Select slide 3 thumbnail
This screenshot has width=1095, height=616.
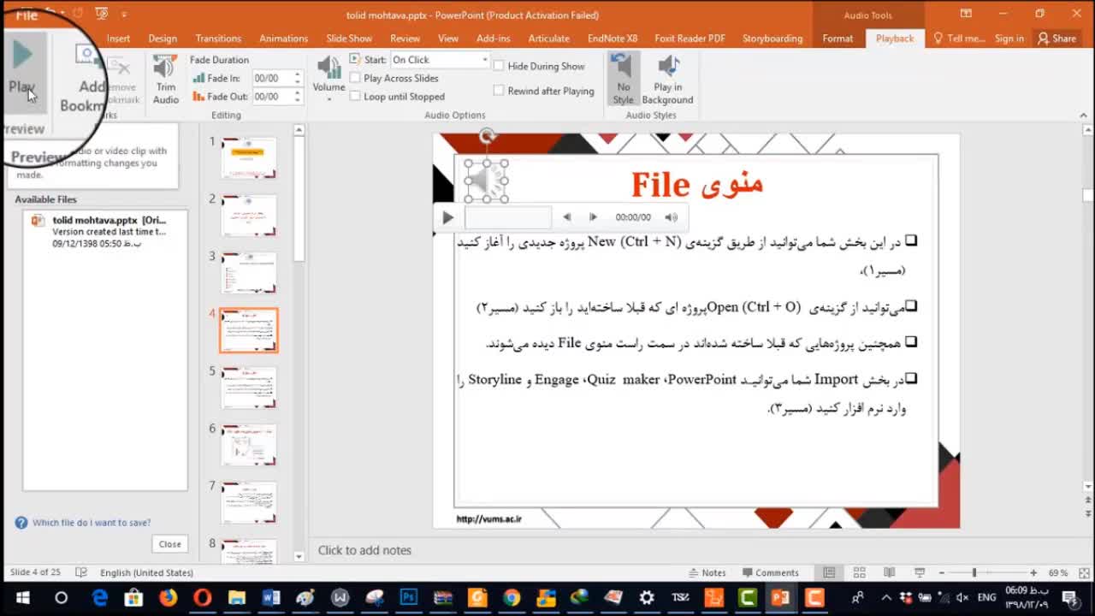pos(249,272)
